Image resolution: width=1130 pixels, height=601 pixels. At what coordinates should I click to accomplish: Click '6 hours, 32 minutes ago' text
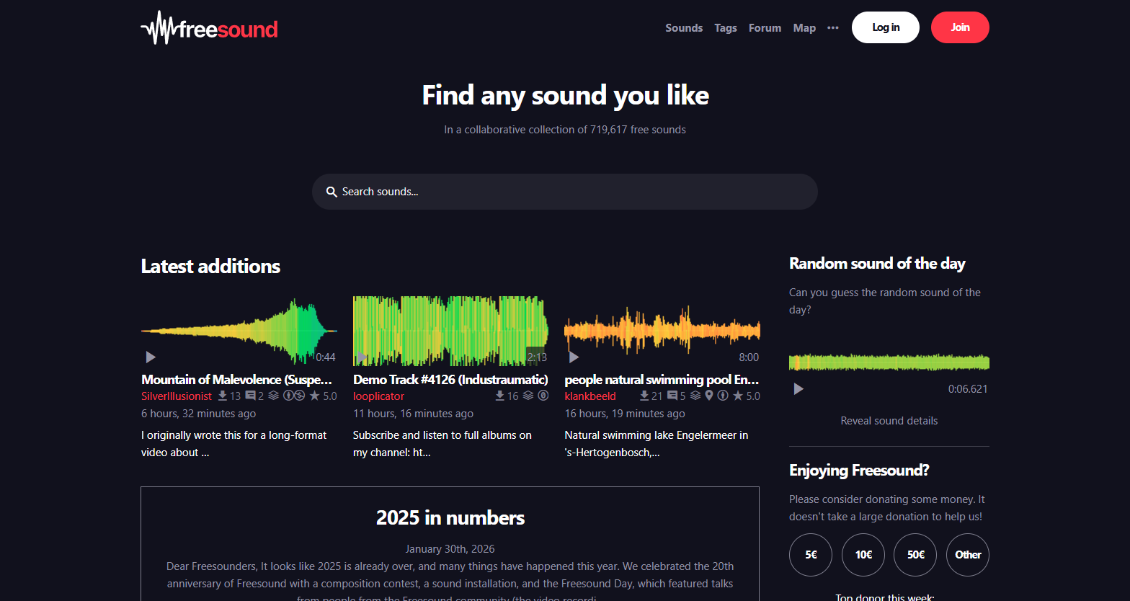point(199,414)
